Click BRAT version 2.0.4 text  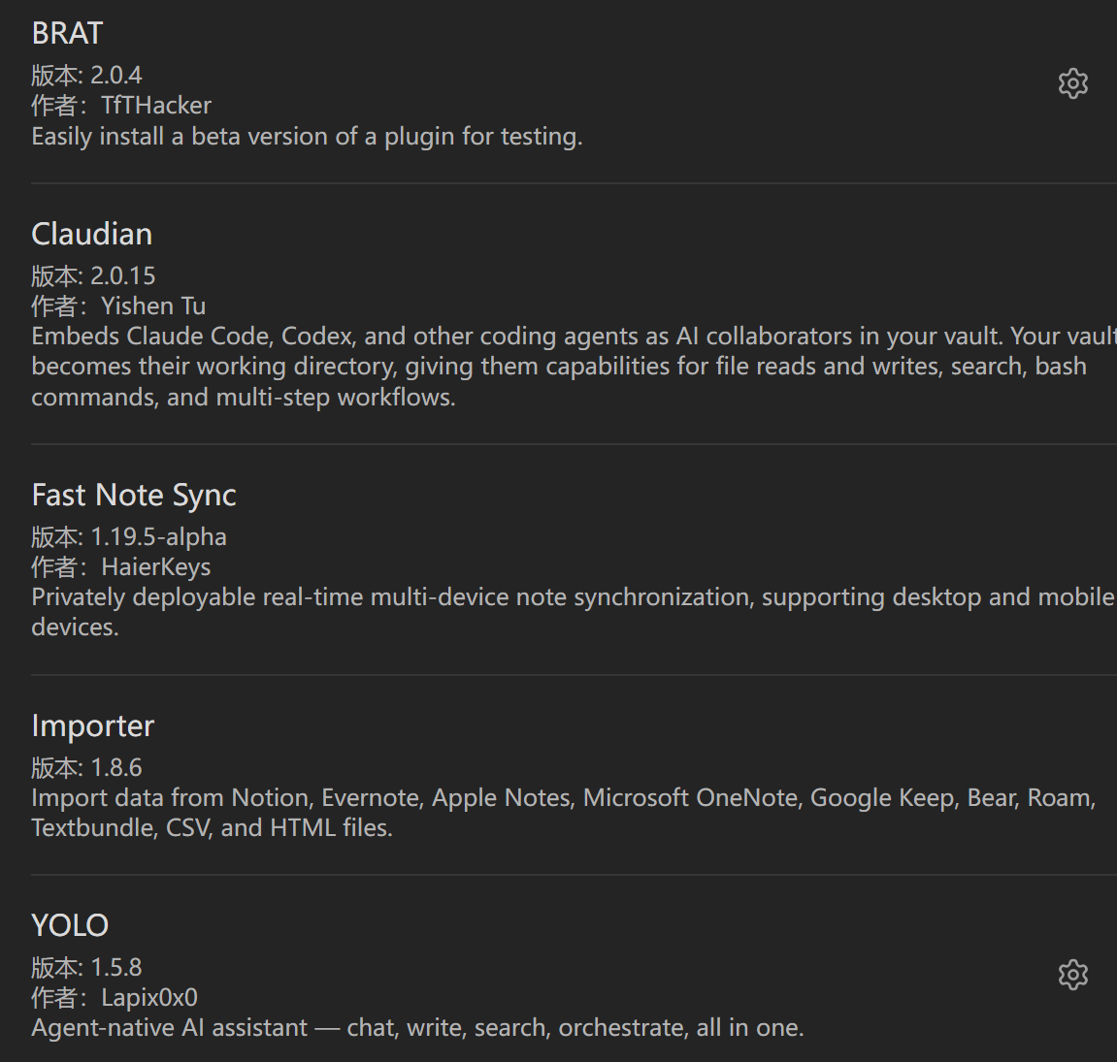click(87, 75)
